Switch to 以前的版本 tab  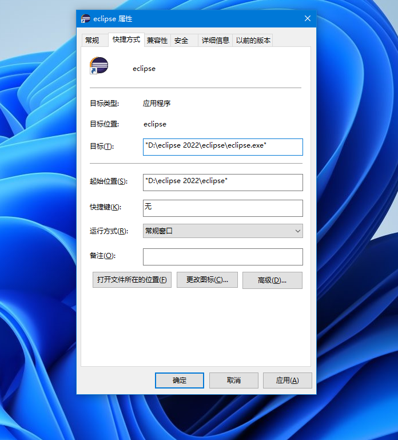point(253,41)
